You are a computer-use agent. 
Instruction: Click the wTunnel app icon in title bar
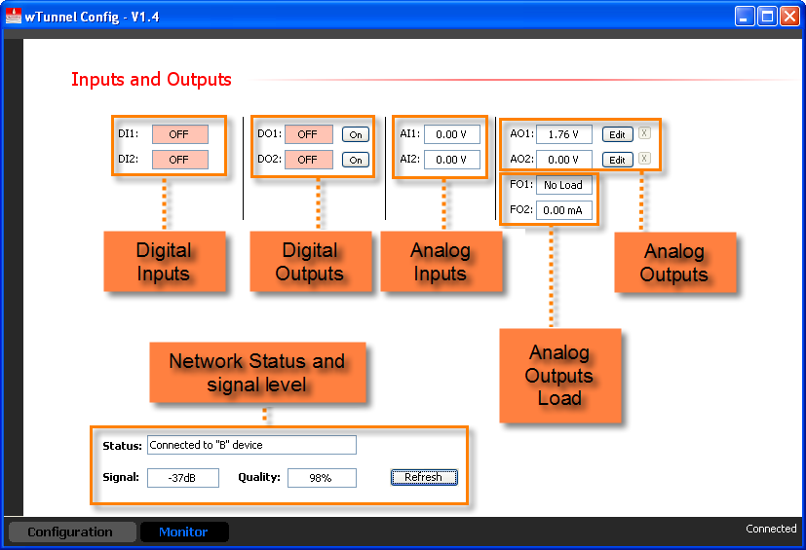point(14,17)
